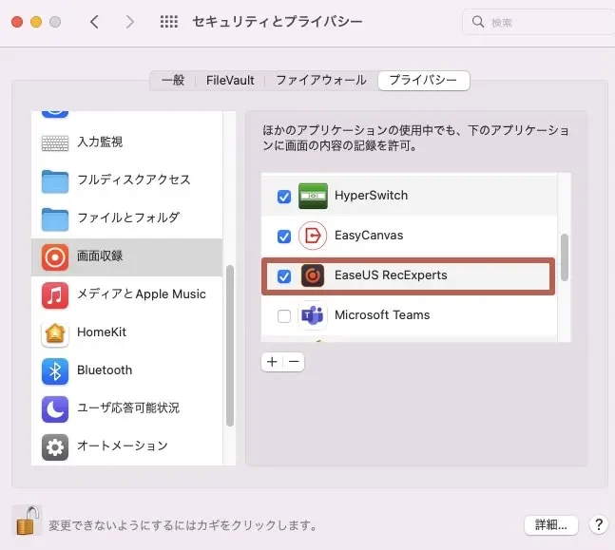The image size is (615, 550).
Task: Click the app list vertical scrollbar
Action: [x=565, y=256]
